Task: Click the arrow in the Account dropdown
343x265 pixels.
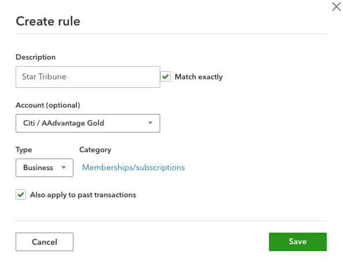Action: [150, 123]
